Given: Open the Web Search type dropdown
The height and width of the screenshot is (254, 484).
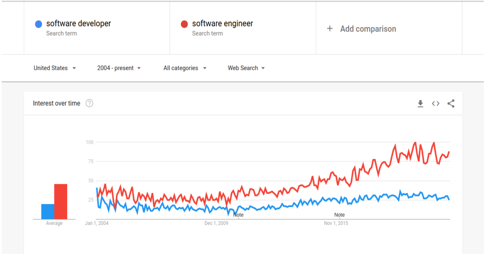Looking at the screenshot, I should (x=243, y=68).
